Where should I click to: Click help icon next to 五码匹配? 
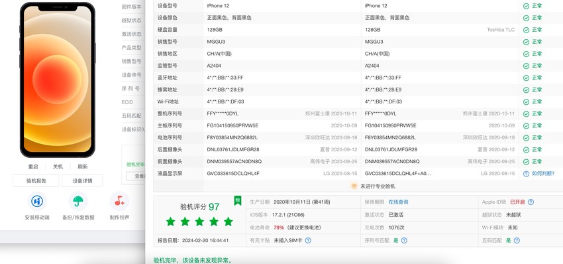(517, 240)
